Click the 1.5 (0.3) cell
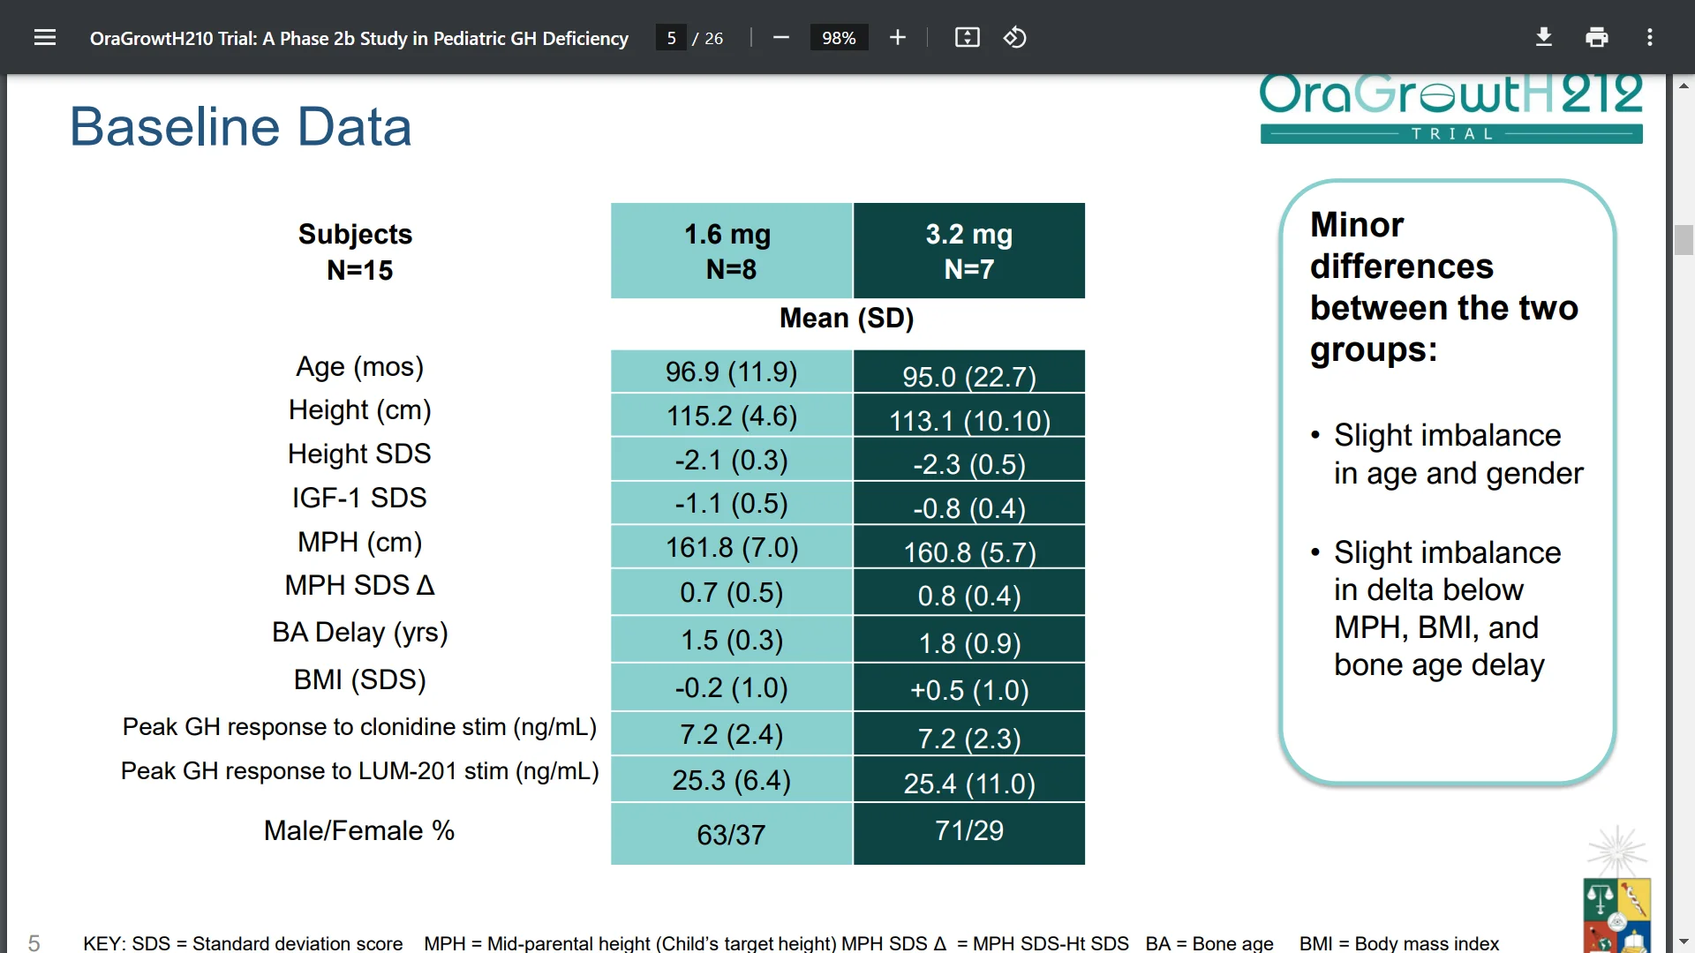The image size is (1695, 953). coord(731,640)
